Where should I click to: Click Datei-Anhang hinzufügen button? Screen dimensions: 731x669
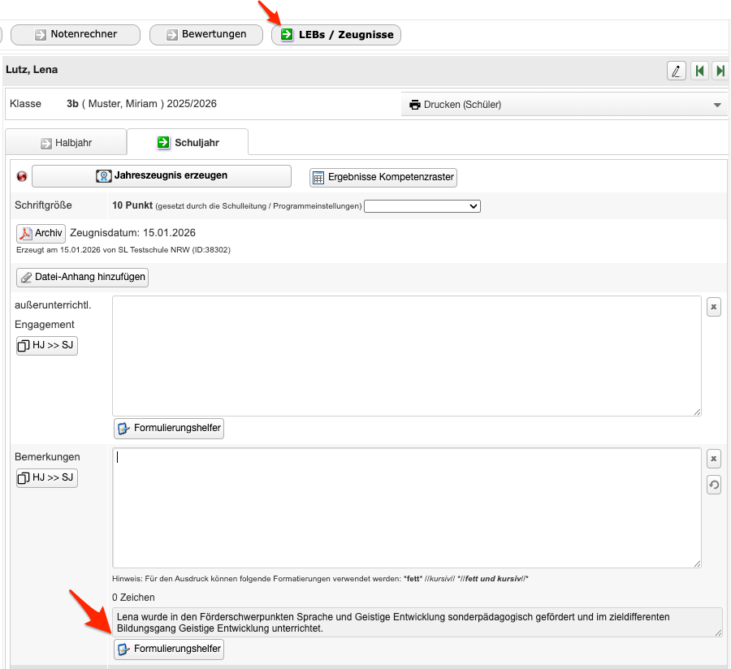(82, 277)
